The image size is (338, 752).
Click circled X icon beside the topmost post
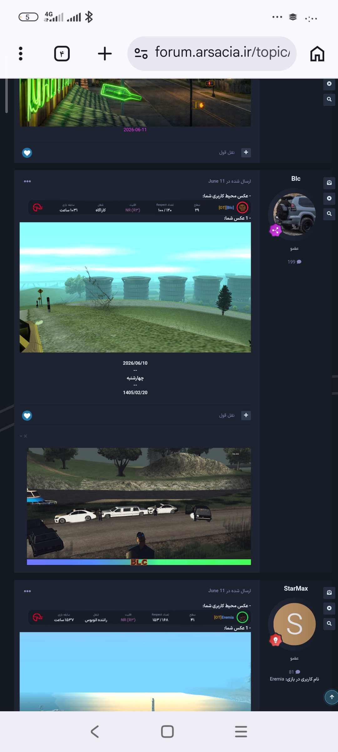[x=329, y=84]
